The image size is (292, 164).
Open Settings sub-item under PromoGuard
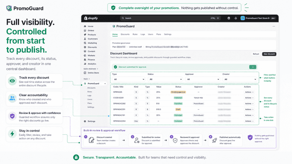pyautogui.click(x=91, y=107)
